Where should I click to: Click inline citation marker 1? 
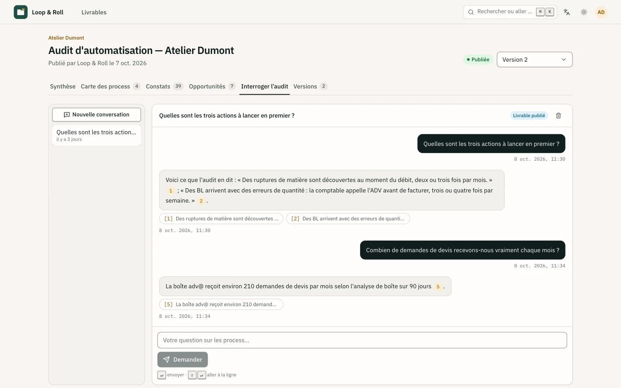tap(170, 191)
